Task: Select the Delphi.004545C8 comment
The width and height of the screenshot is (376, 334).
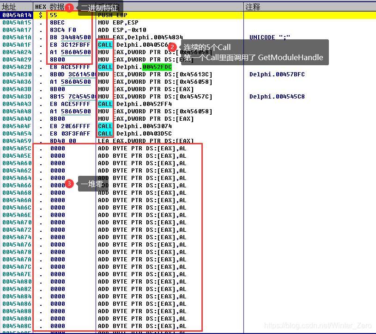Action: tap(277, 97)
